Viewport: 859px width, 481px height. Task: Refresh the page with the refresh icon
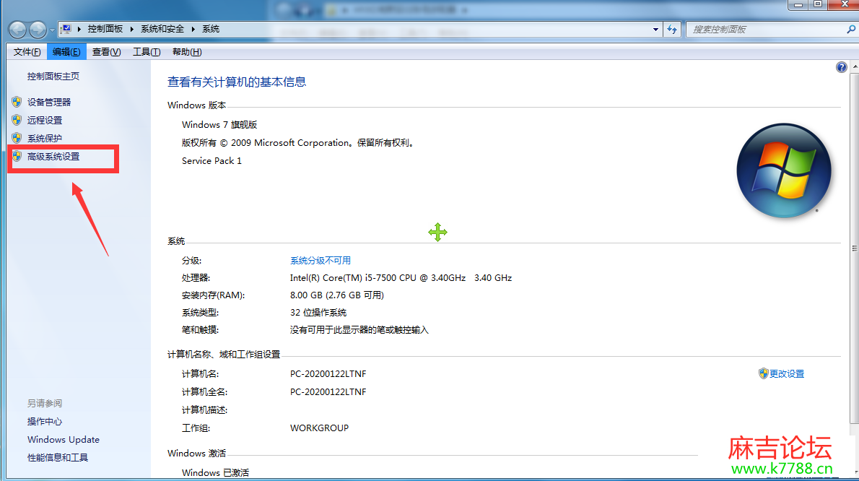tap(672, 30)
